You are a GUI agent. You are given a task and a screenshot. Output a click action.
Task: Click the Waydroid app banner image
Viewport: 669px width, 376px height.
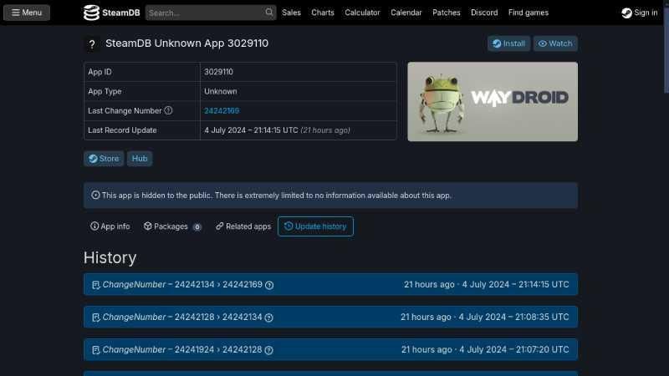tap(493, 101)
